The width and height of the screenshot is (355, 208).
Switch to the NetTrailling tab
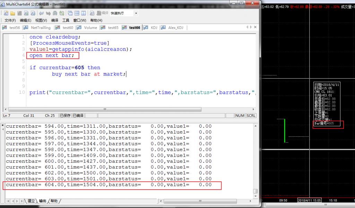(x=37, y=28)
